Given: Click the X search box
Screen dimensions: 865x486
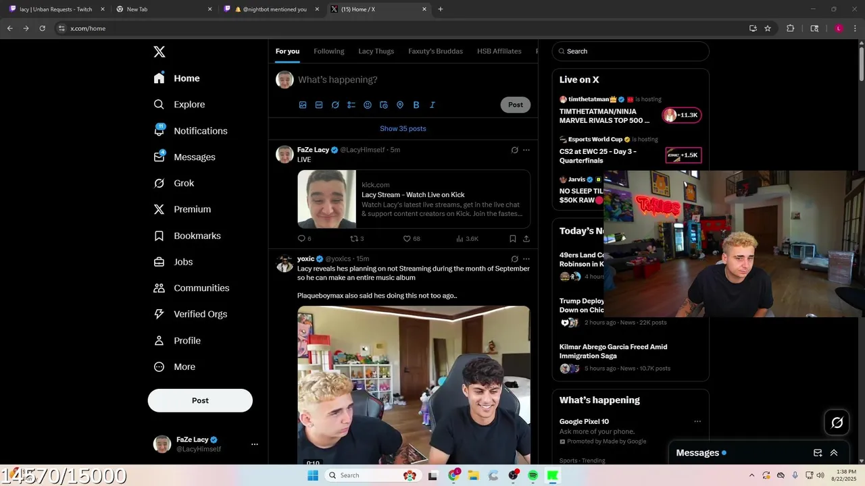Looking at the screenshot, I should [x=631, y=51].
